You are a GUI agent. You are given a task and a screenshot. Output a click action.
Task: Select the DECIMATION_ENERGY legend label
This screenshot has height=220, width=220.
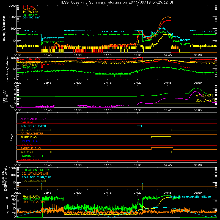[35, 170]
